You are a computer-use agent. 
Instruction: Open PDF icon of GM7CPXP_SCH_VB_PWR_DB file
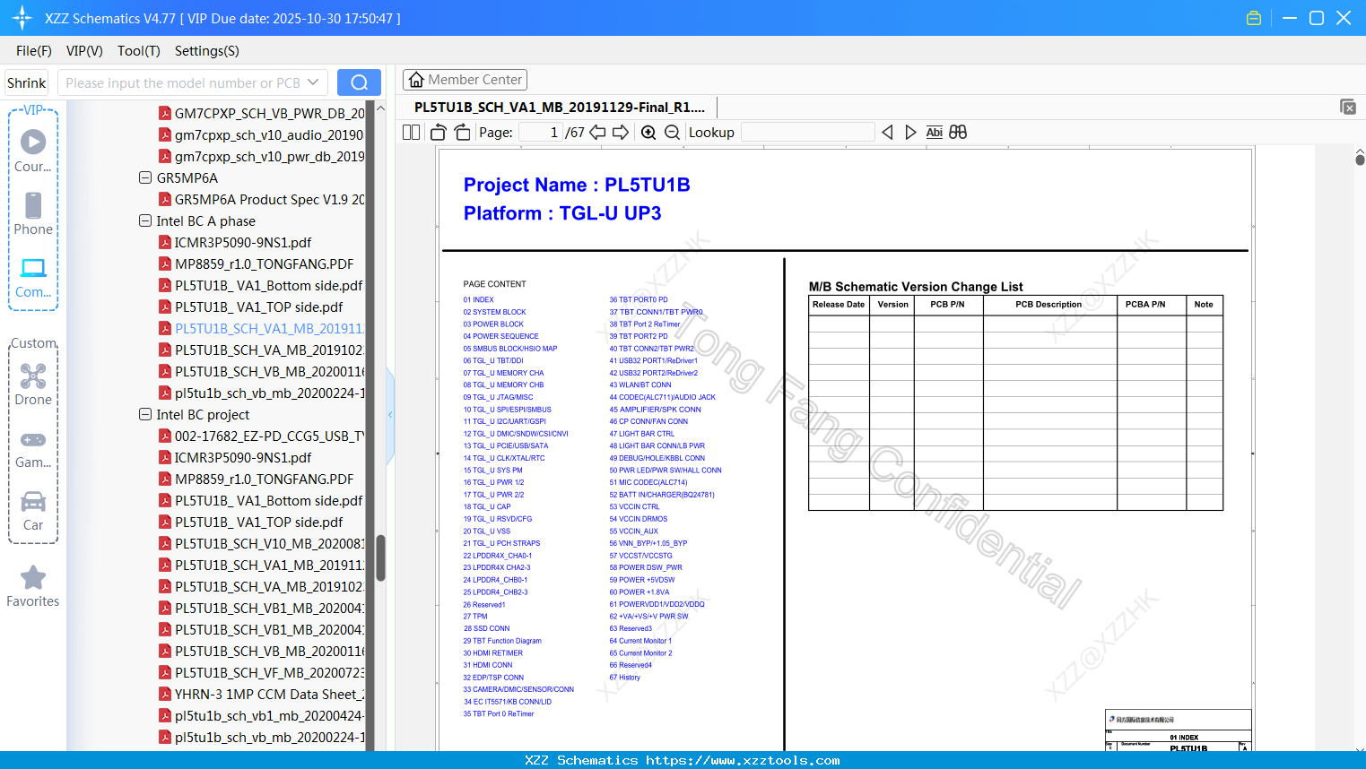[165, 113]
